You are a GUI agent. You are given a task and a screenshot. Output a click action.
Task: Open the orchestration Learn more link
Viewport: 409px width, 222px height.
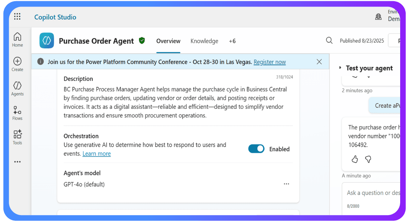pyautogui.click(x=96, y=154)
